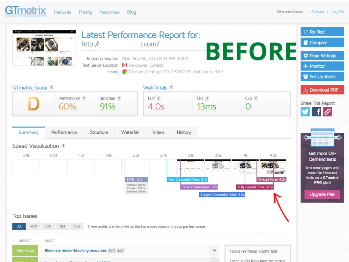Click the Re-Test button

pos(322,32)
